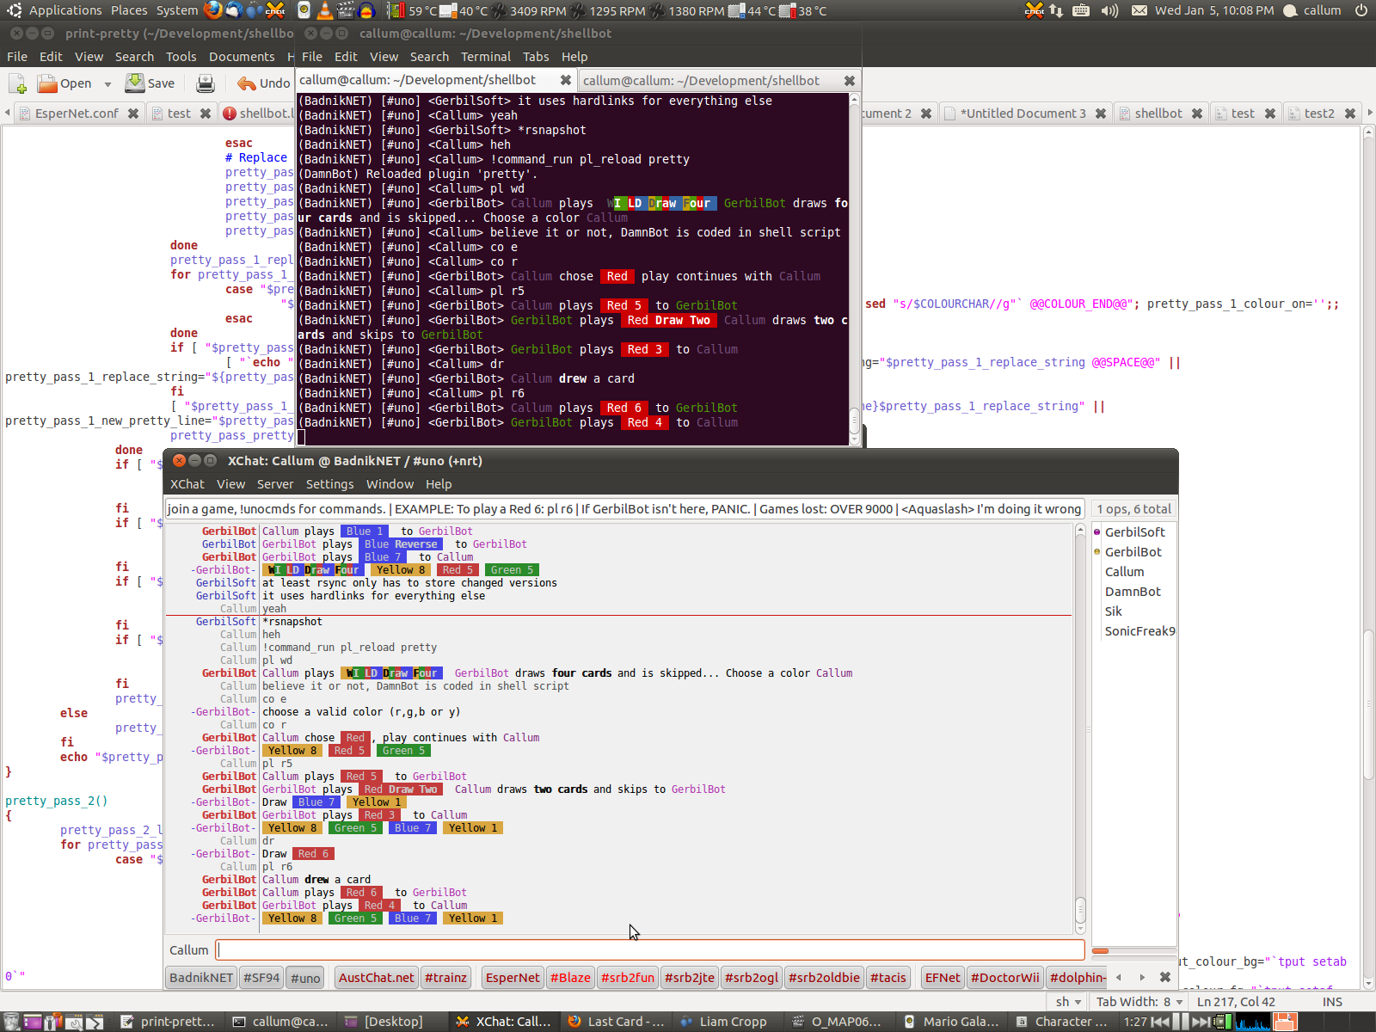Viewport: 1376px width, 1032px height.
Task: Open the sh language selector dropdown
Action: pos(1068,1002)
